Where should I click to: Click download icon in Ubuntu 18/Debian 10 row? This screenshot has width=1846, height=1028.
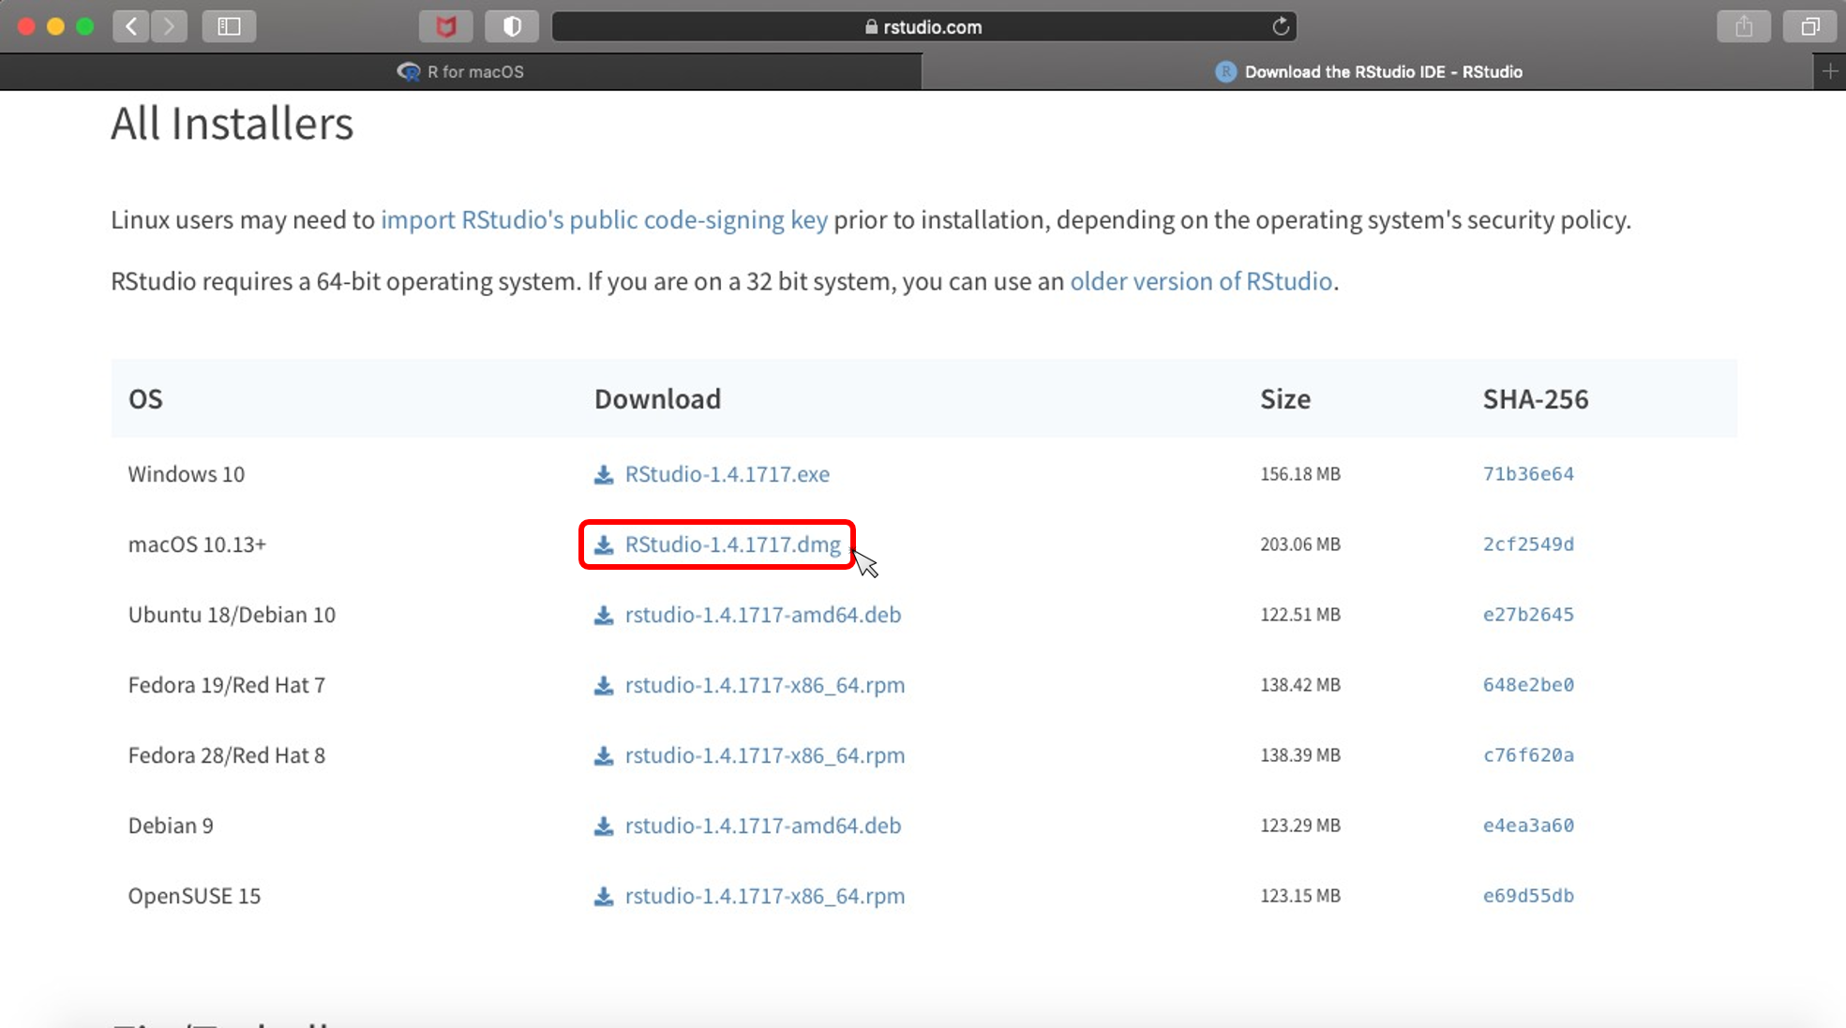click(604, 615)
